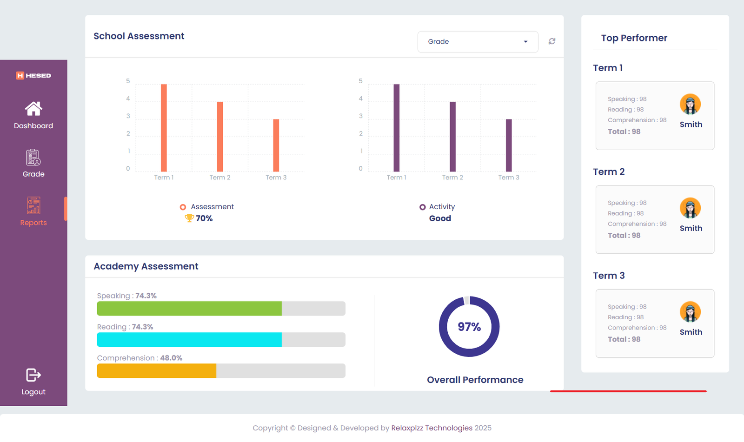This screenshot has width=744, height=442.
Task: Click the Term 1 section heading
Action: 608,68
